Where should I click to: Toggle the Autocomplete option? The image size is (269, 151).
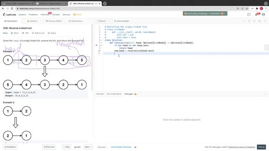pos(121,21)
